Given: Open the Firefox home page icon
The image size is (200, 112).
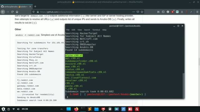Looking at the screenshot, I should [x=17, y=12].
